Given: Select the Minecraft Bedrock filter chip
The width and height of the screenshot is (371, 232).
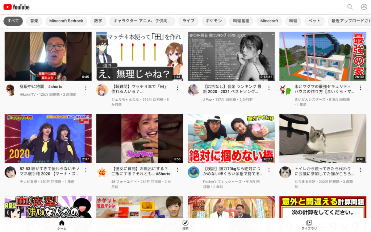Looking at the screenshot, I should coord(66,21).
